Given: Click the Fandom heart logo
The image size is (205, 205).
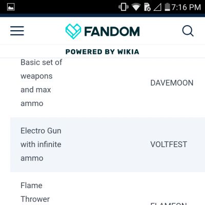Looking at the screenshot, I should (x=73, y=31).
